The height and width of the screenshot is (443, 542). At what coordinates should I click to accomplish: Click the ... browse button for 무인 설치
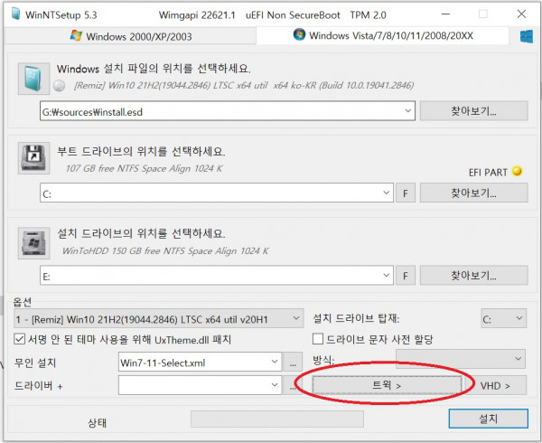coord(293,362)
